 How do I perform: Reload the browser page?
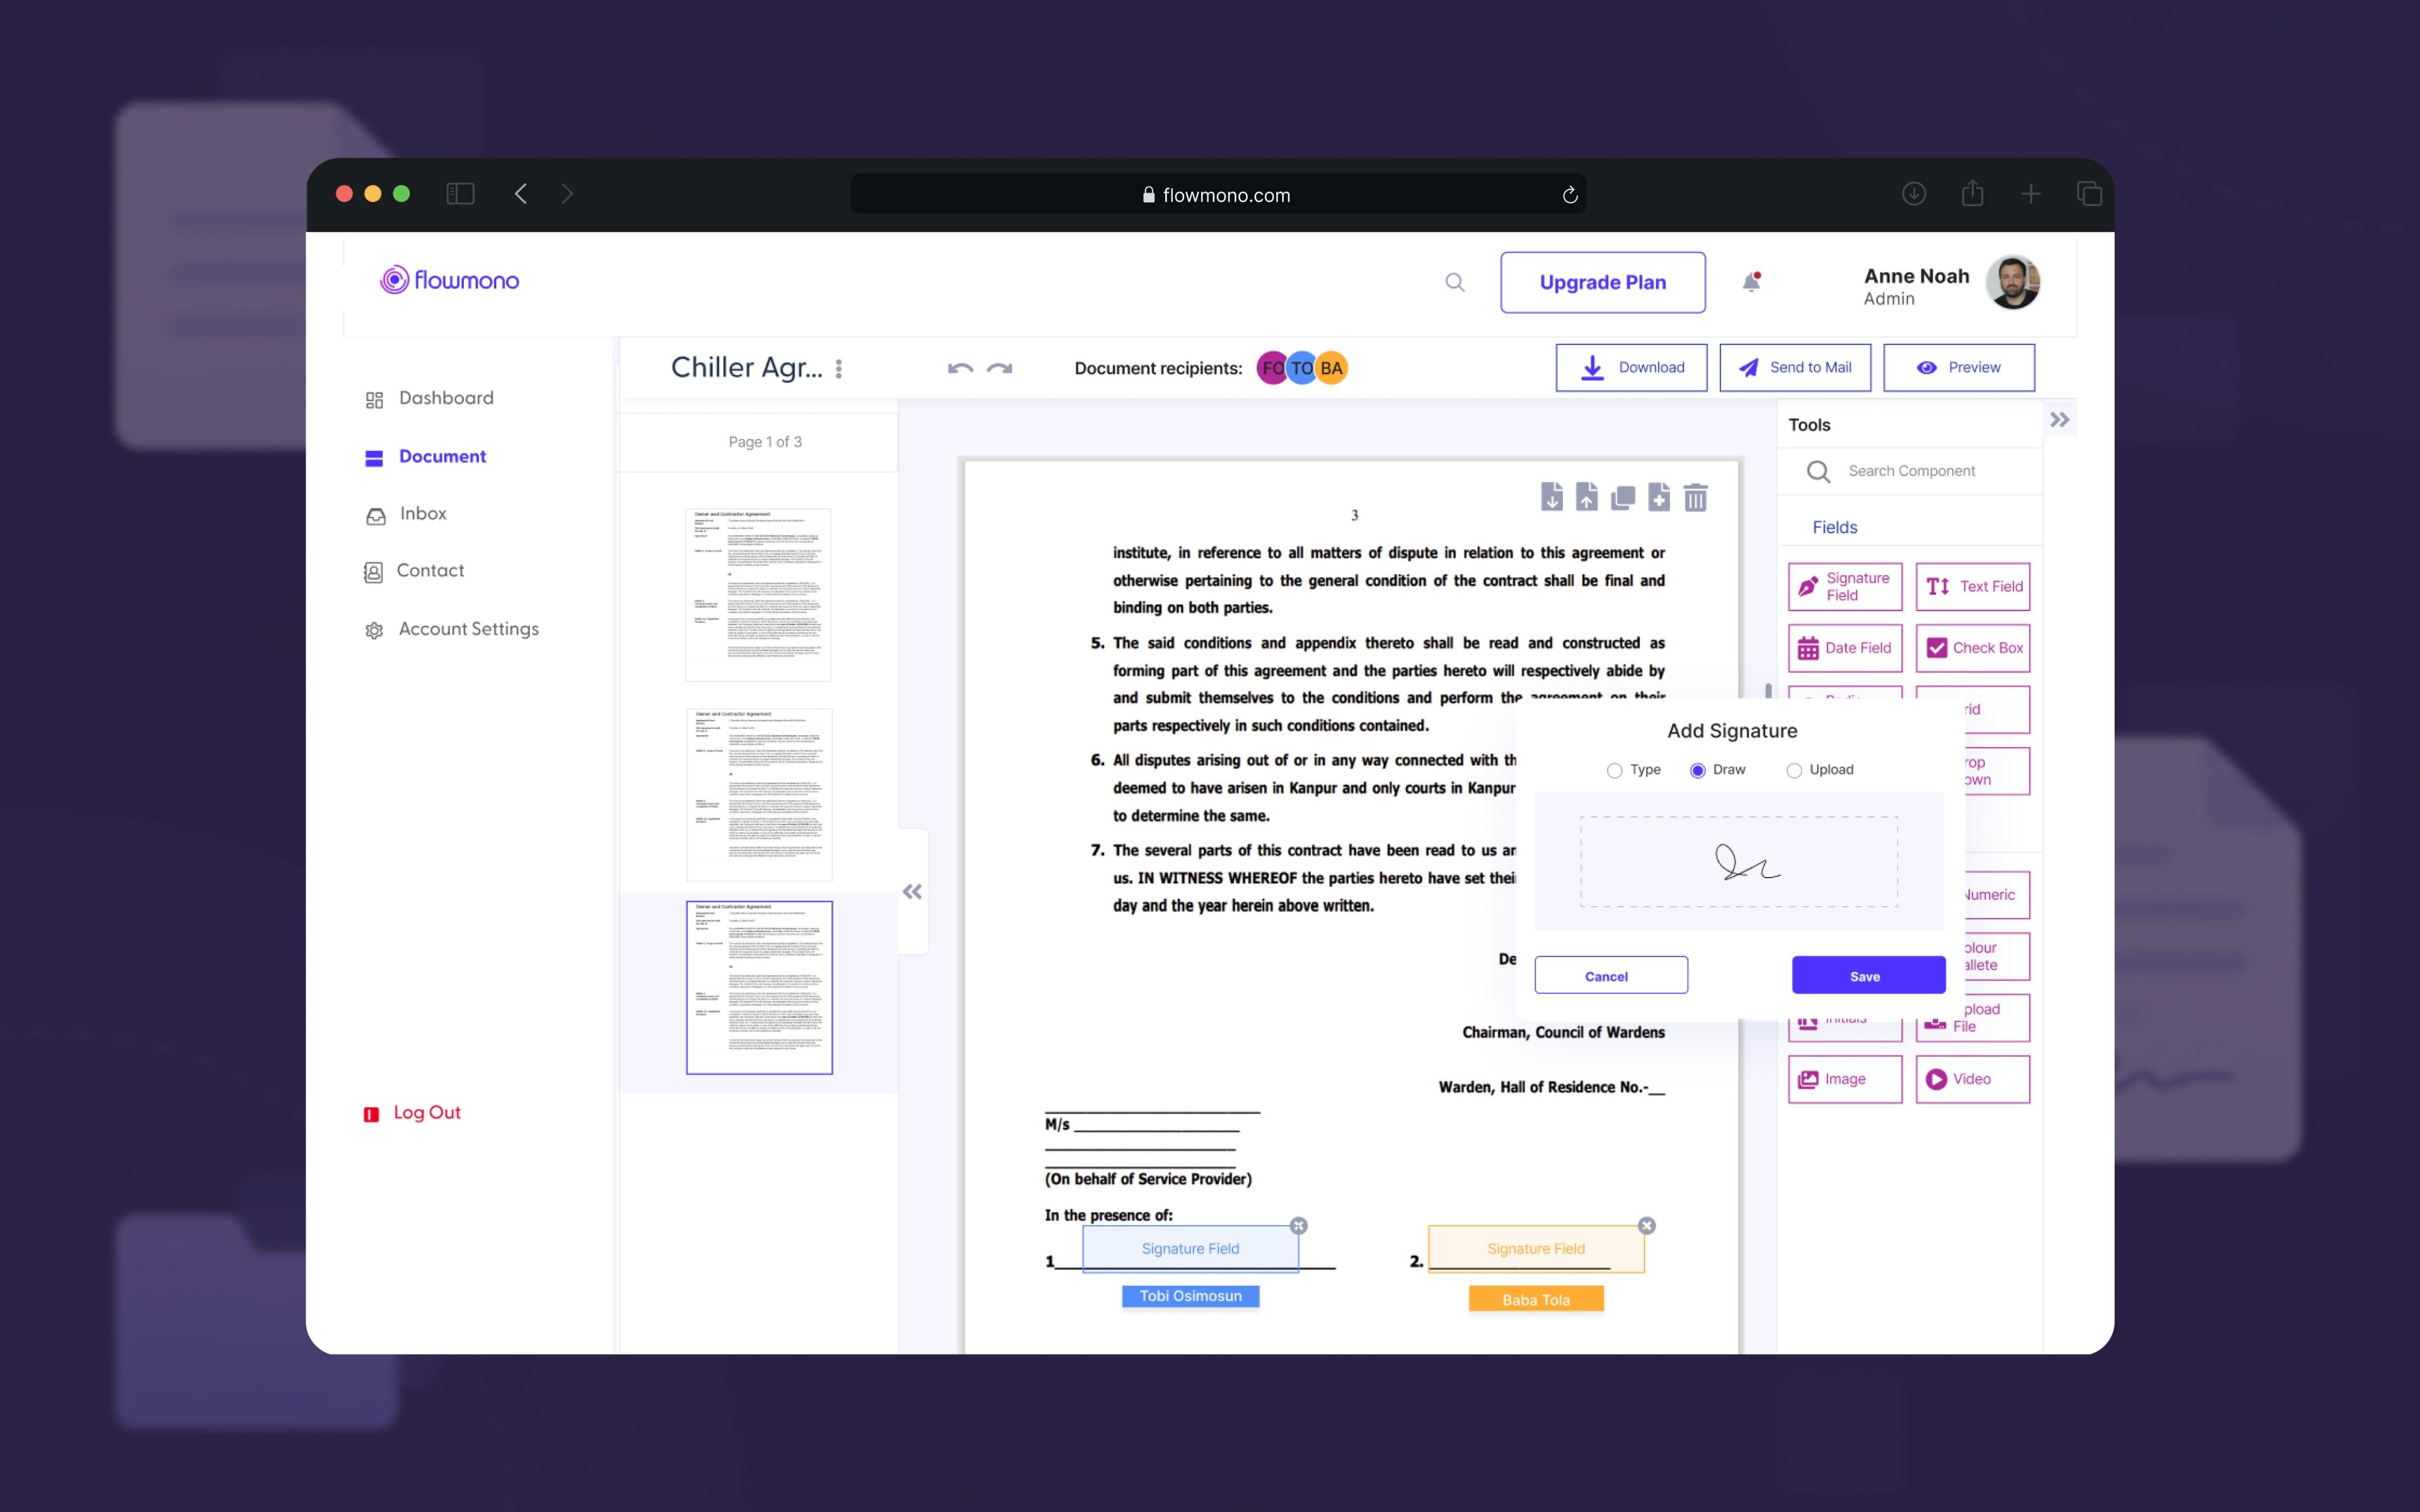click(x=1570, y=195)
